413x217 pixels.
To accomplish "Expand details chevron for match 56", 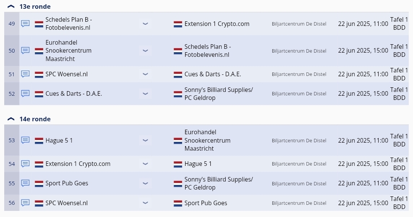I will [x=145, y=203].
